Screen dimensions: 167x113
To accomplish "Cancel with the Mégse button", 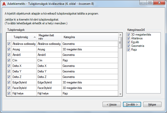I will pyautogui.click(x=152, y=104).
